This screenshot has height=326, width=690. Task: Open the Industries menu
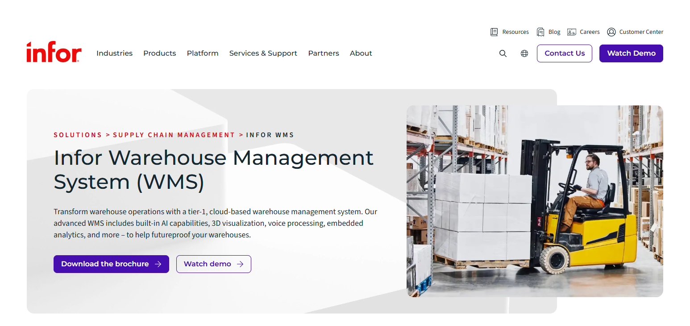(x=114, y=53)
